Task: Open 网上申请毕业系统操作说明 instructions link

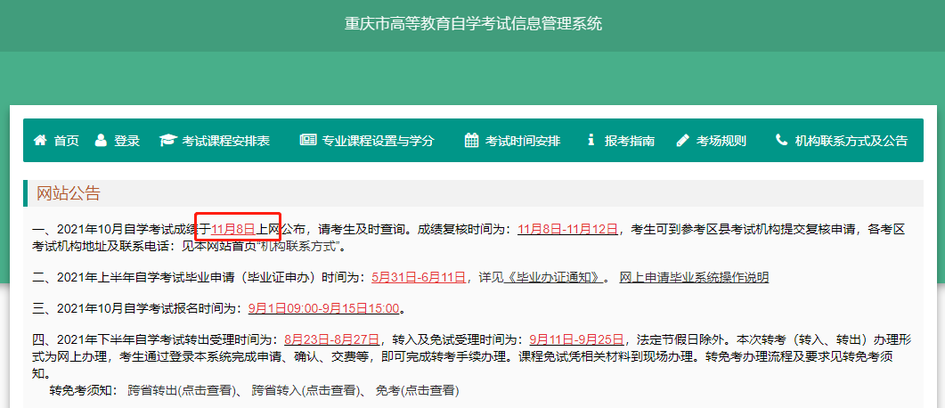Action: tap(694, 277)
